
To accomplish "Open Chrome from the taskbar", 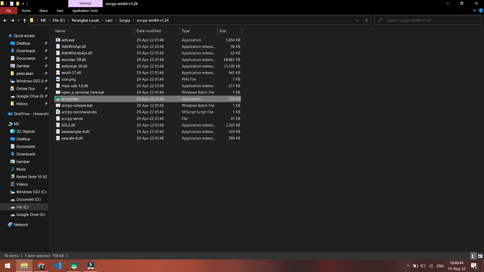I will (41, 266).
